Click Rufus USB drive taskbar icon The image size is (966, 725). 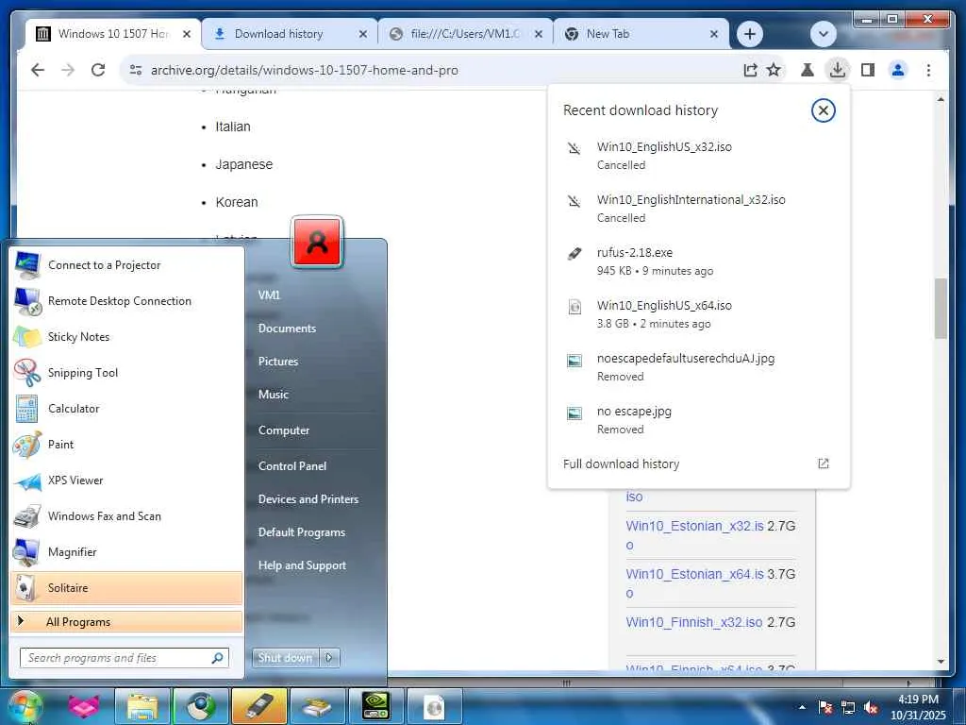point(258,706)
